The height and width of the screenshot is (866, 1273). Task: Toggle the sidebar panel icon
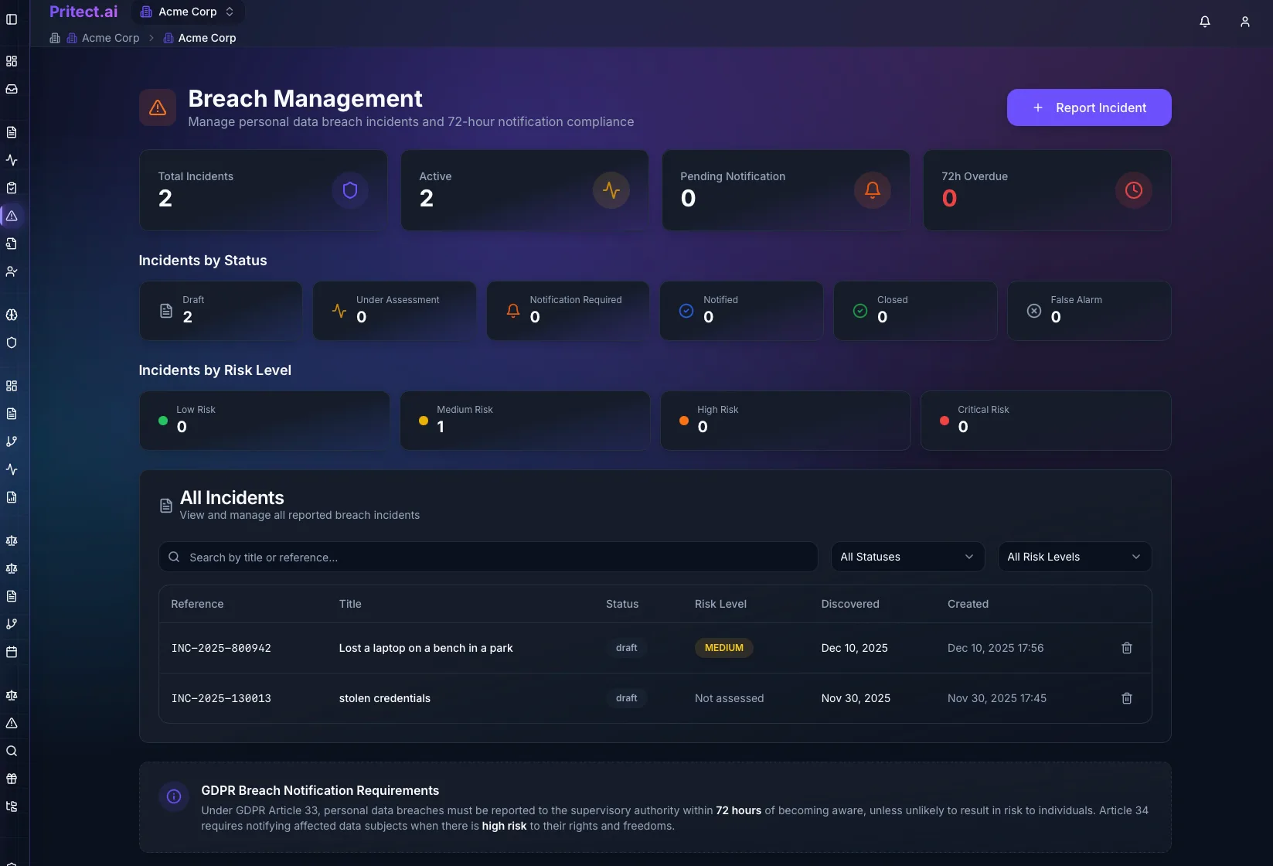[12, 19]
